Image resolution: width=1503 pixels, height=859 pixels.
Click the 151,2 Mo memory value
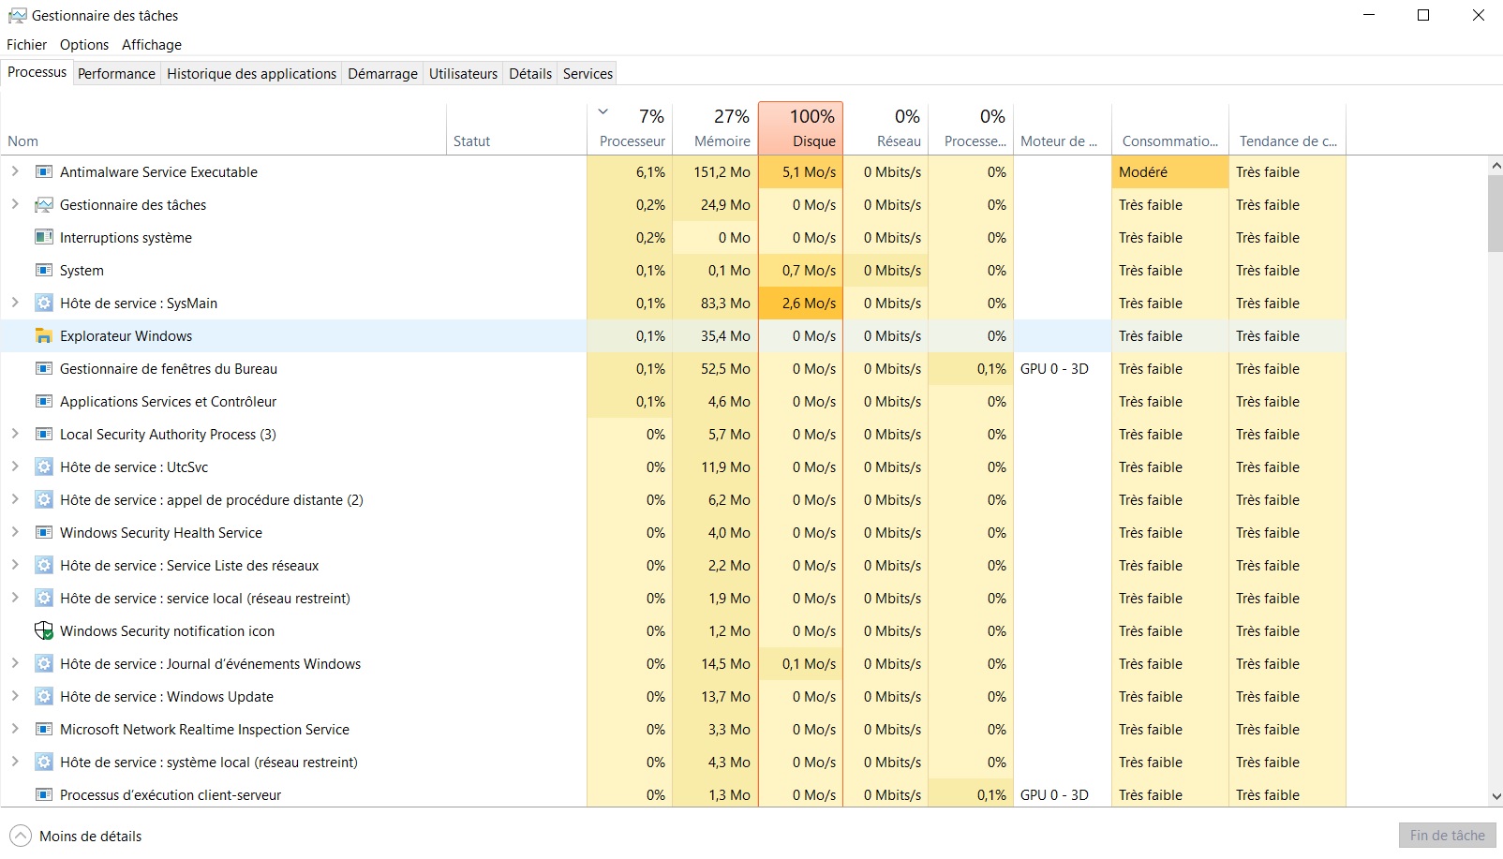[x=722, y=172]
